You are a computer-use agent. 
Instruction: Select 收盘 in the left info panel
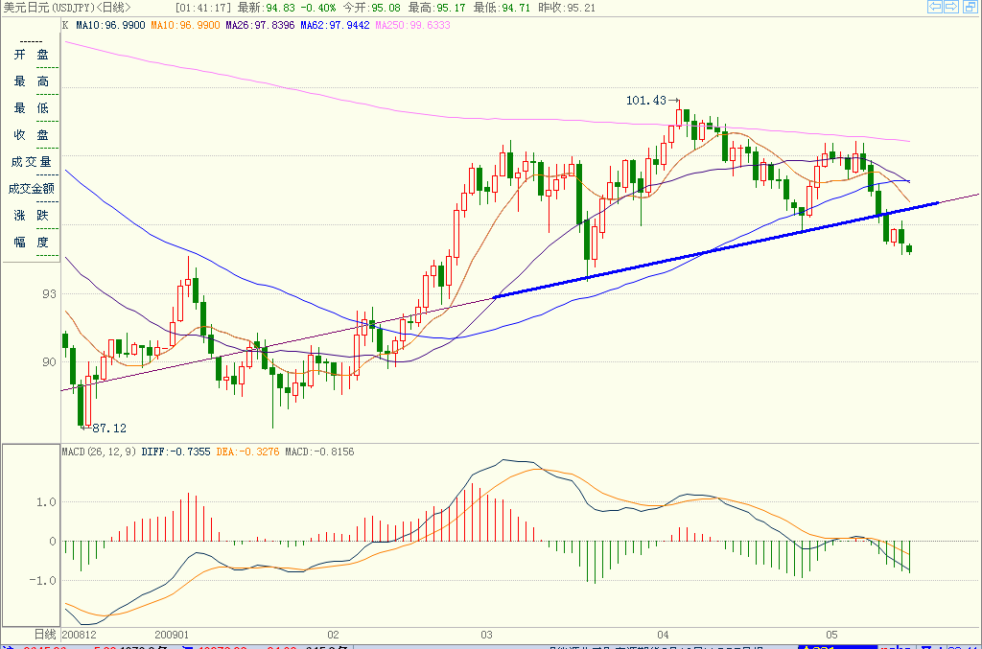click(x=32, y=135)
